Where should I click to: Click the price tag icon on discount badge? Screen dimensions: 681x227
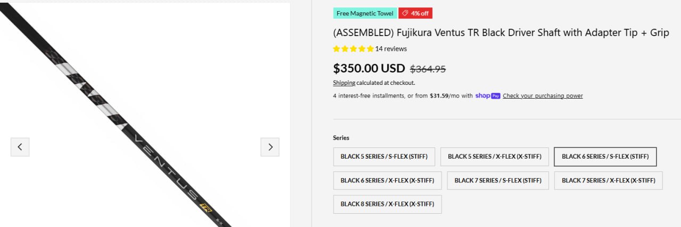405,13
